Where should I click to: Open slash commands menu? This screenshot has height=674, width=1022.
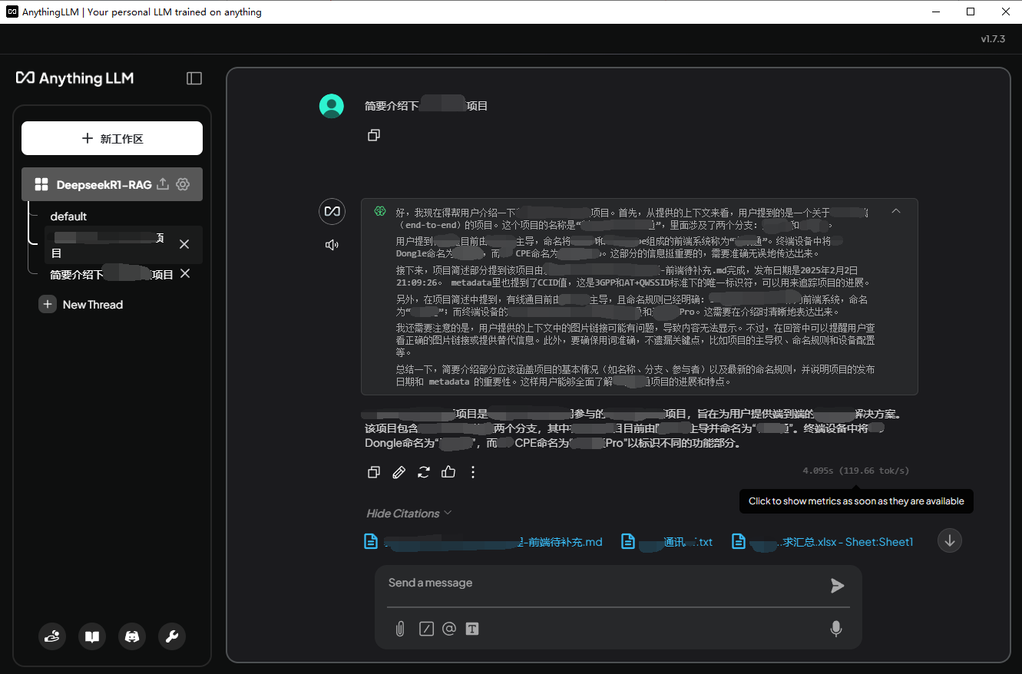click(x=426, y=629)
